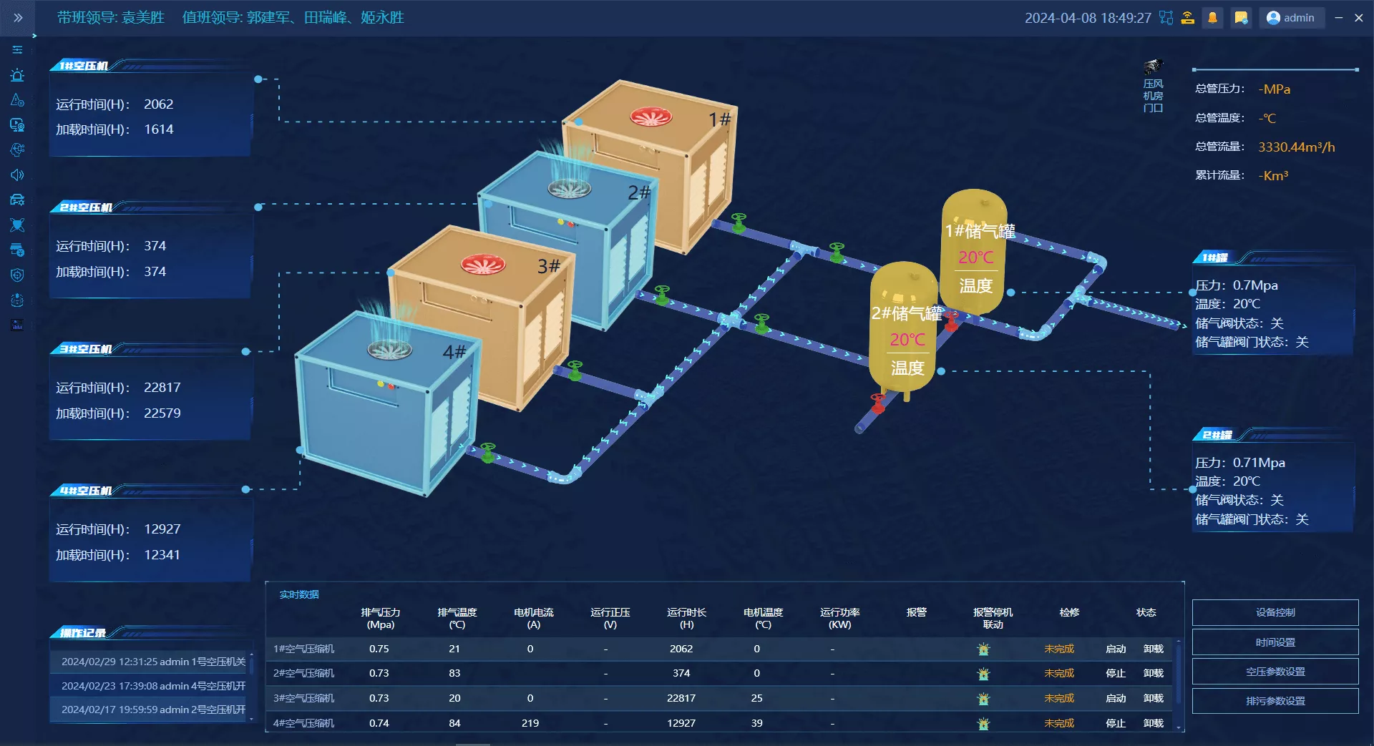Image resolution: width=1374 pixels, height=746 pixels.
Task: Open 排污参数设置 button
Action: (x=1275, y=701)
